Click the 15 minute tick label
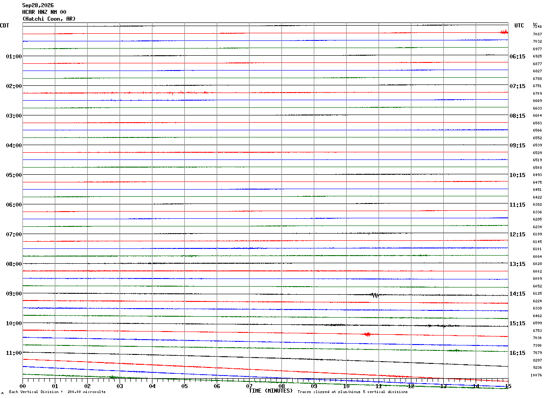The image size is (544, 398). click(508, 386)
